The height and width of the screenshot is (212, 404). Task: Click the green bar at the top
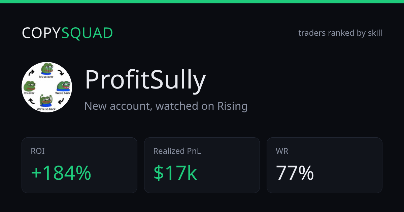click(202, 2)
